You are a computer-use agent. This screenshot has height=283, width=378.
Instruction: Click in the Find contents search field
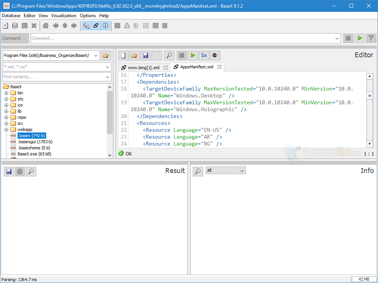coord(53,76)
